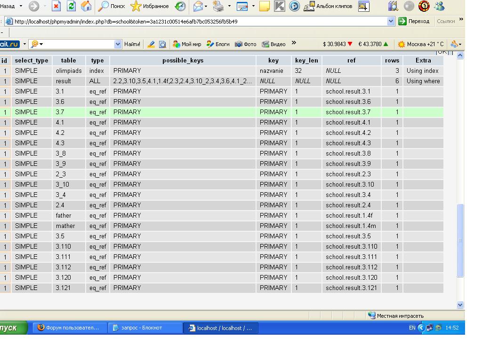The height and width of the screenshot is (361, 482).
Task: Open Favorites (Избранное) star
Action: 149,6
